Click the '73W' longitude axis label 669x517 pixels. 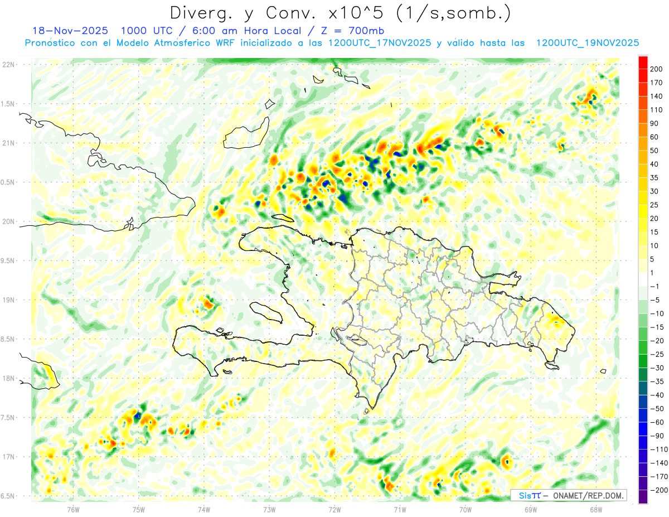pyautogui.click(x=269, y=509)
